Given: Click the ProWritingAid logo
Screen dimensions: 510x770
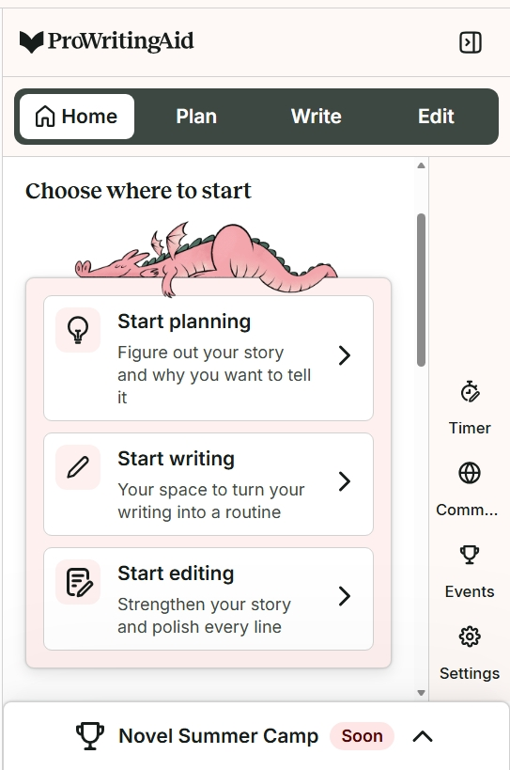Looking at the screenshot, I should pos(106,41).
